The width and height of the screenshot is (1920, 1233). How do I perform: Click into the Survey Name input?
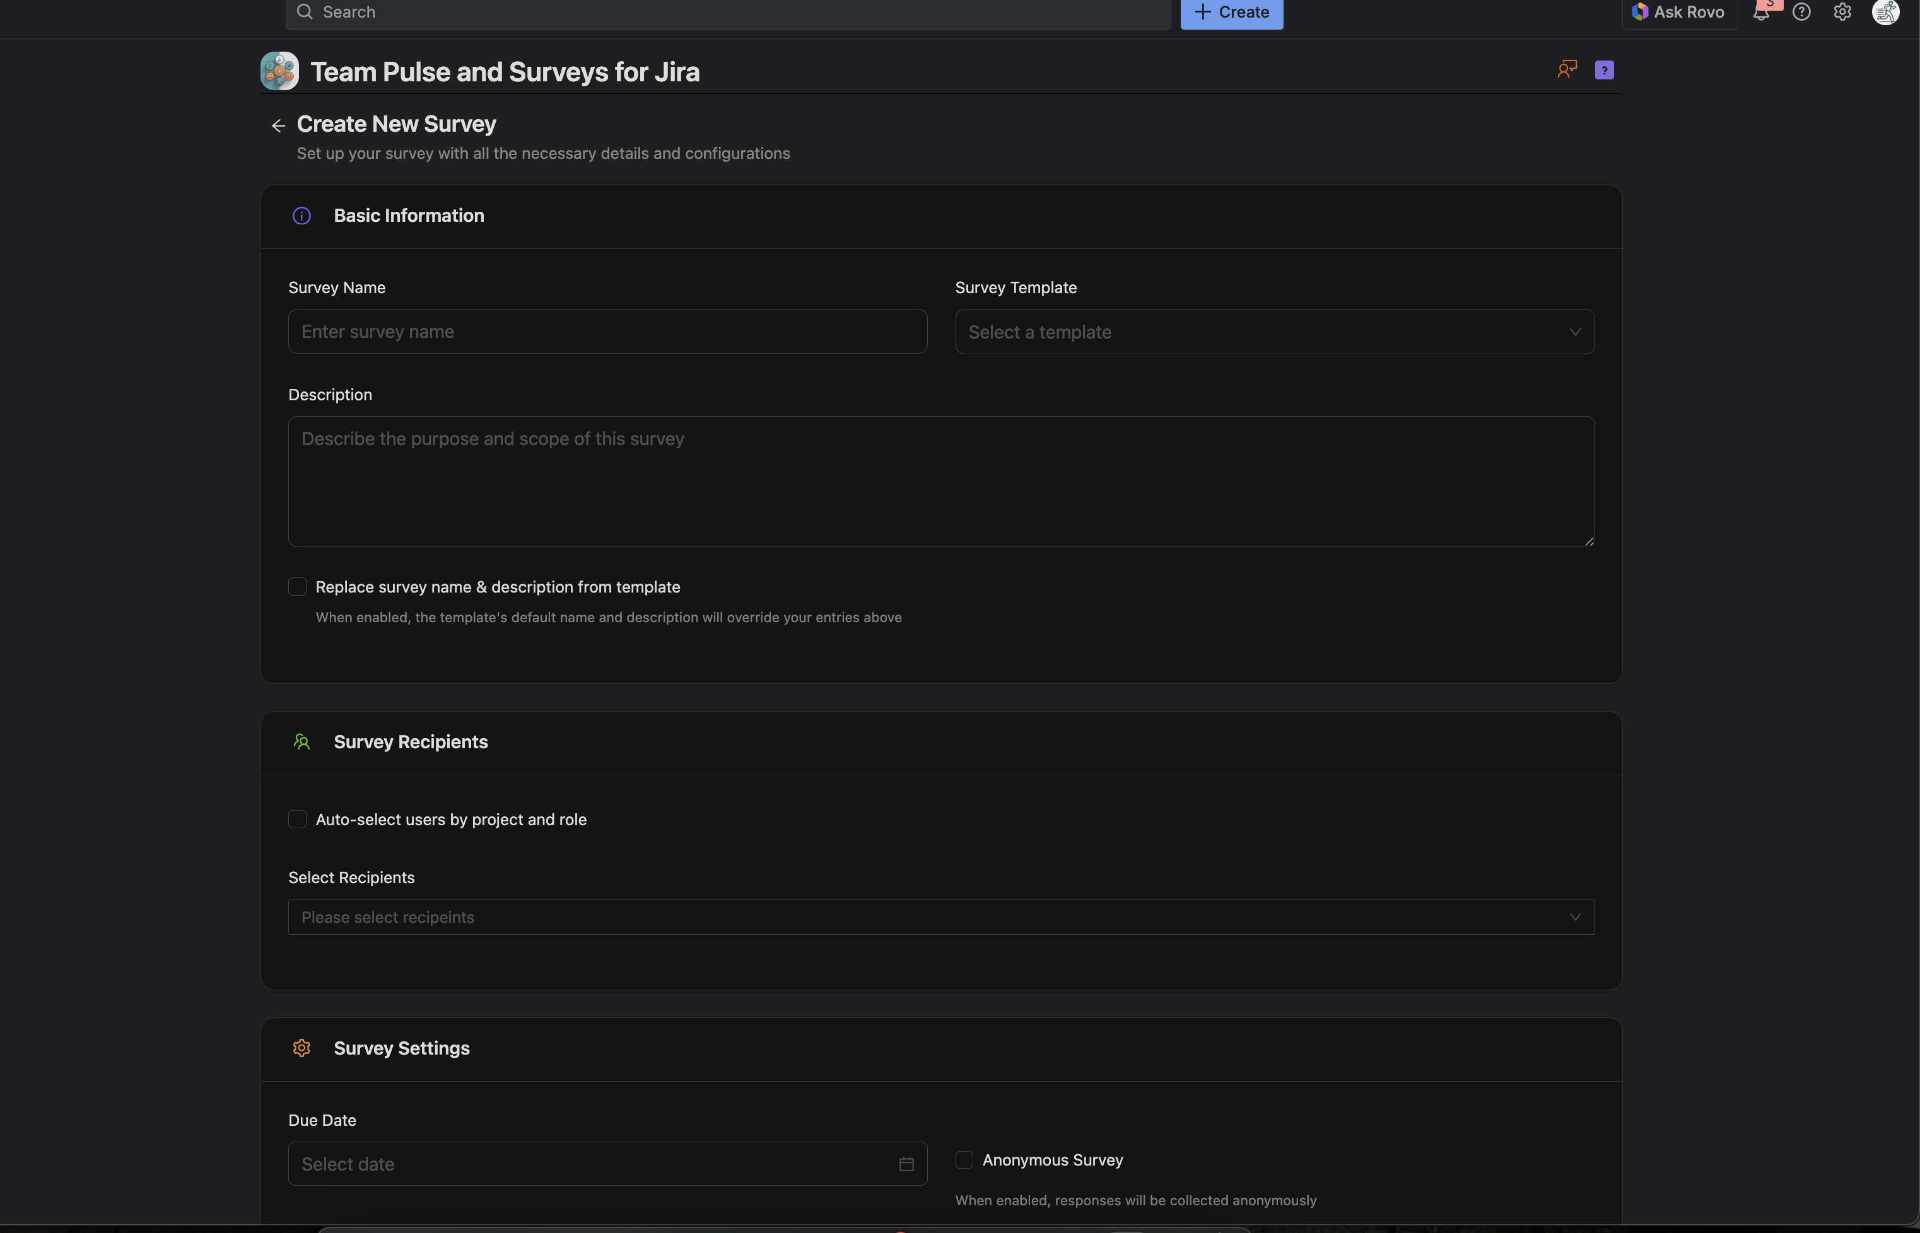click(607, 332)
